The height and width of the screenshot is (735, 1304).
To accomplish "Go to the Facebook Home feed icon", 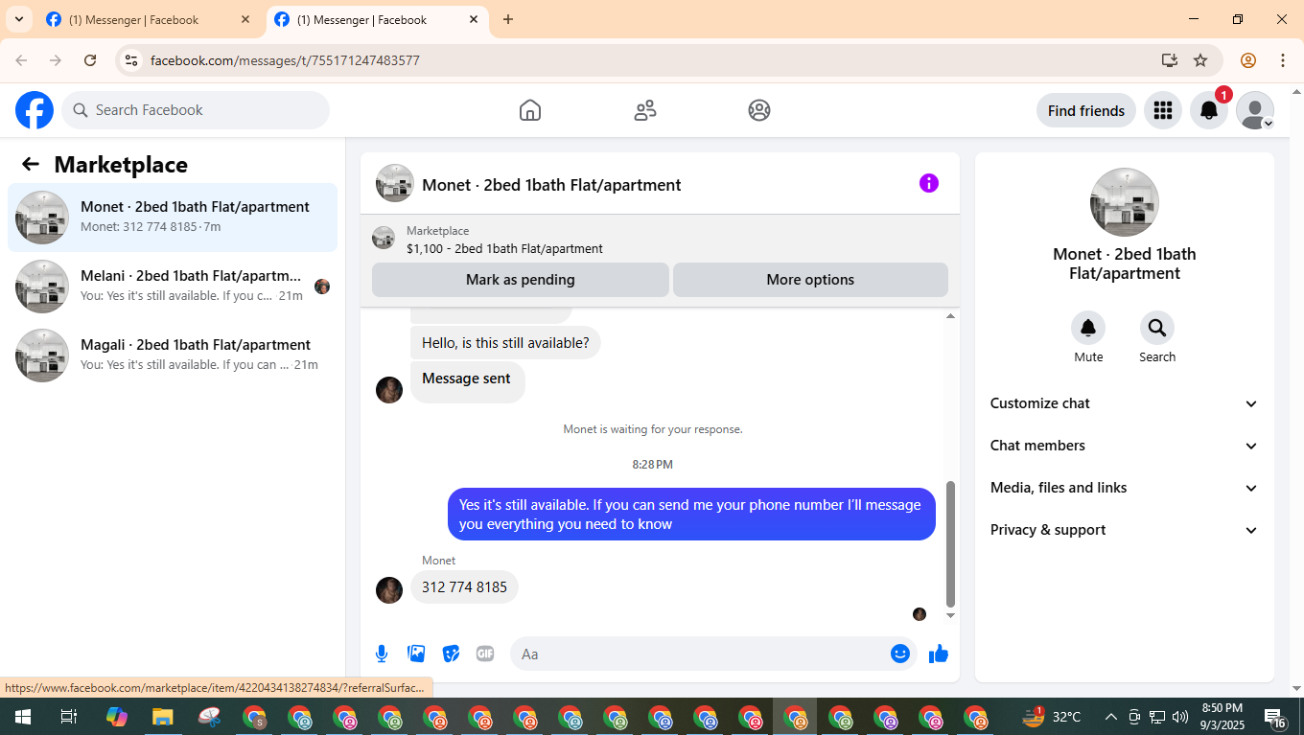I will (530, 110).
